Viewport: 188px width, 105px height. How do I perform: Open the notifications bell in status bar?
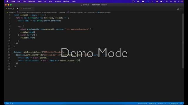181,103
